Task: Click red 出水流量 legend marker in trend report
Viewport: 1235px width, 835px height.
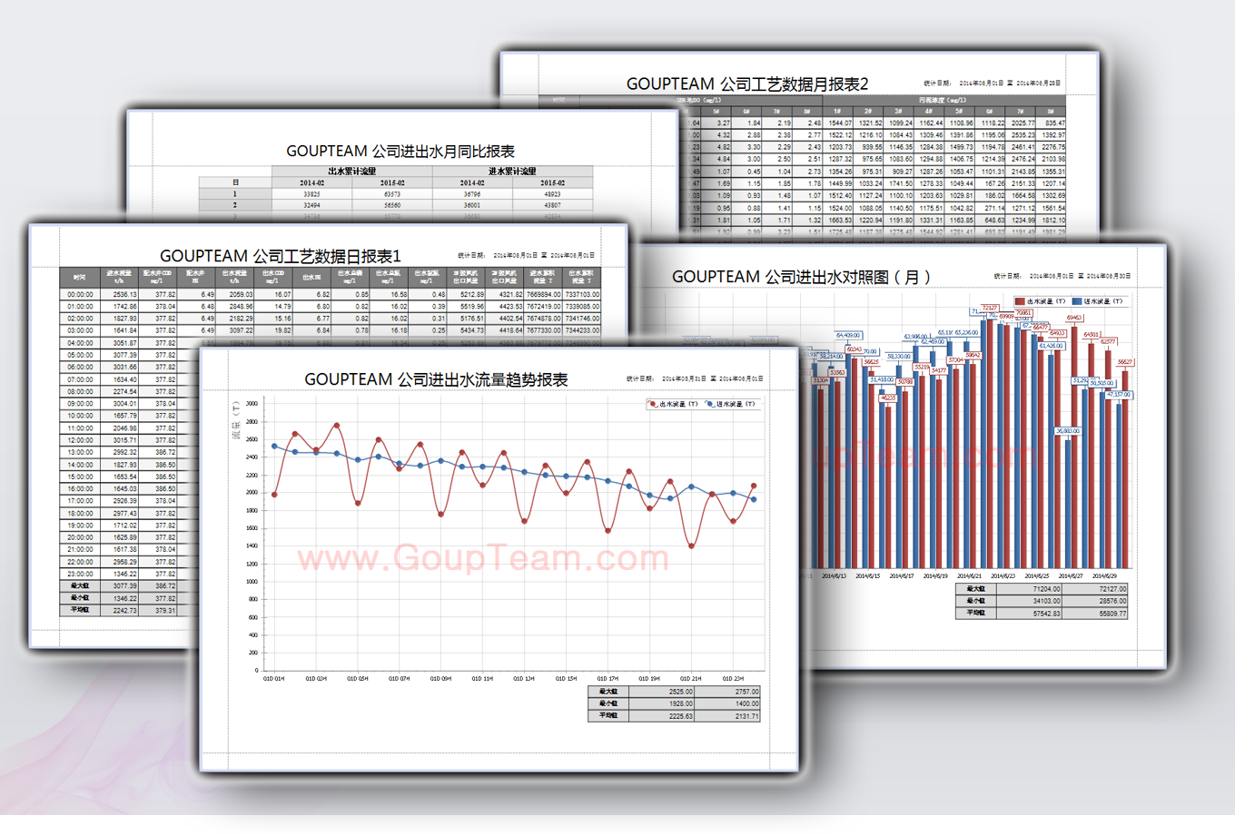Action: point(652,404)
